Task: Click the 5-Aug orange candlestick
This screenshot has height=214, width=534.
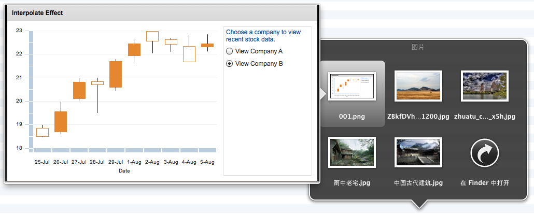Action: tap(207, 45)
